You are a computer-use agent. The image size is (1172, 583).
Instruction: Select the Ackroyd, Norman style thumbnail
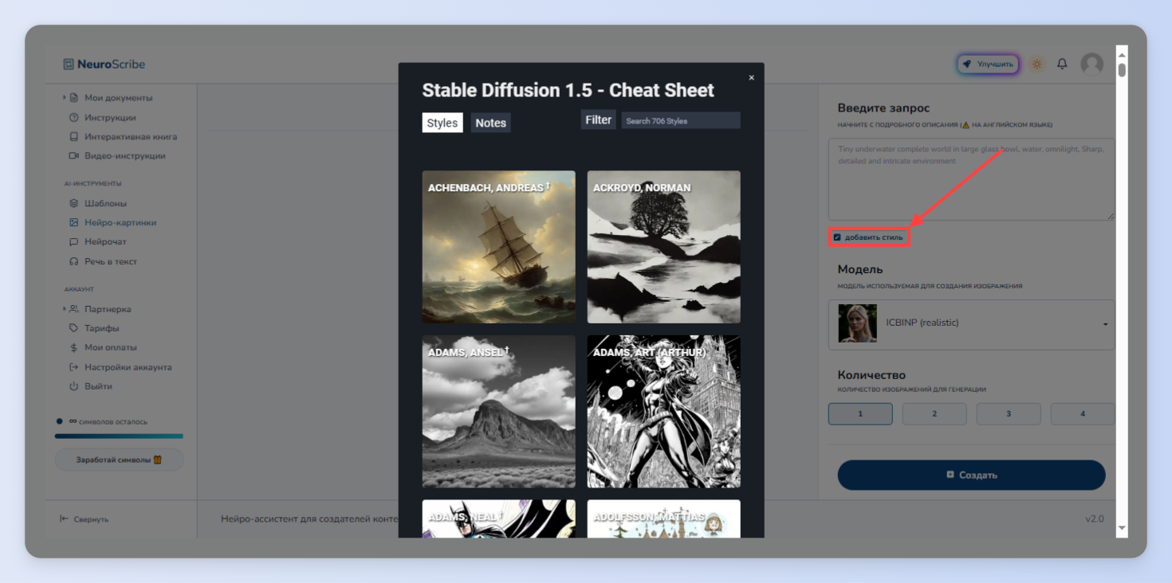663,247
